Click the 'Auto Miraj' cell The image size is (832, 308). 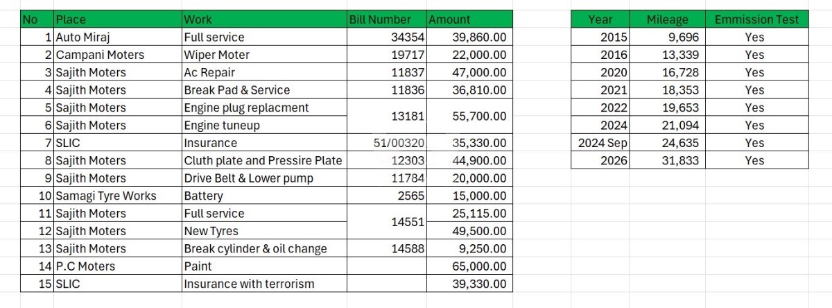tap(118, 37)
